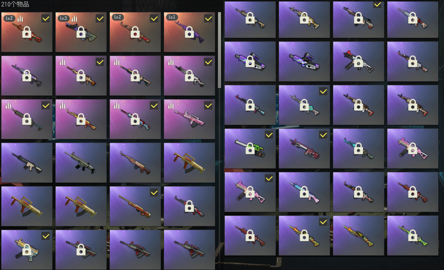Select the unlocked black SCAR rifle skin

coord(81,162)
